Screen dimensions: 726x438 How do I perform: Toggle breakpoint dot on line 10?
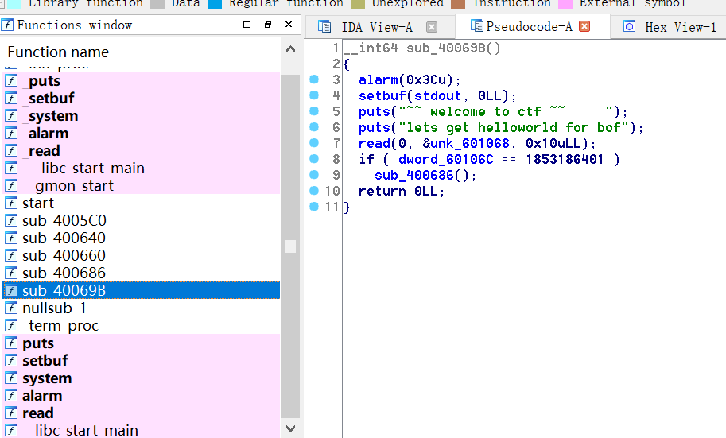click(314, 190)
